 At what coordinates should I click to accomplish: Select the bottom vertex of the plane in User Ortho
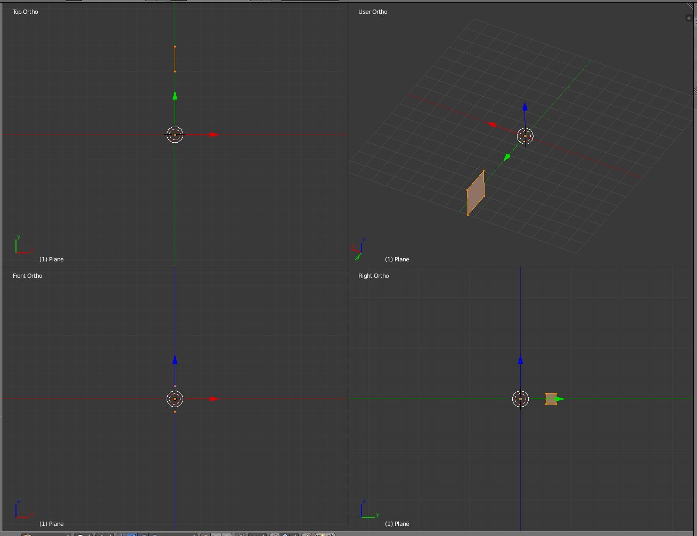coord(468,215)
